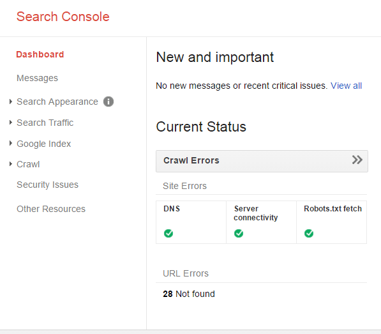The height and width of the screenshot is (334, 381).
Task: Click the Search Console logo link
Action: point(63,17)
